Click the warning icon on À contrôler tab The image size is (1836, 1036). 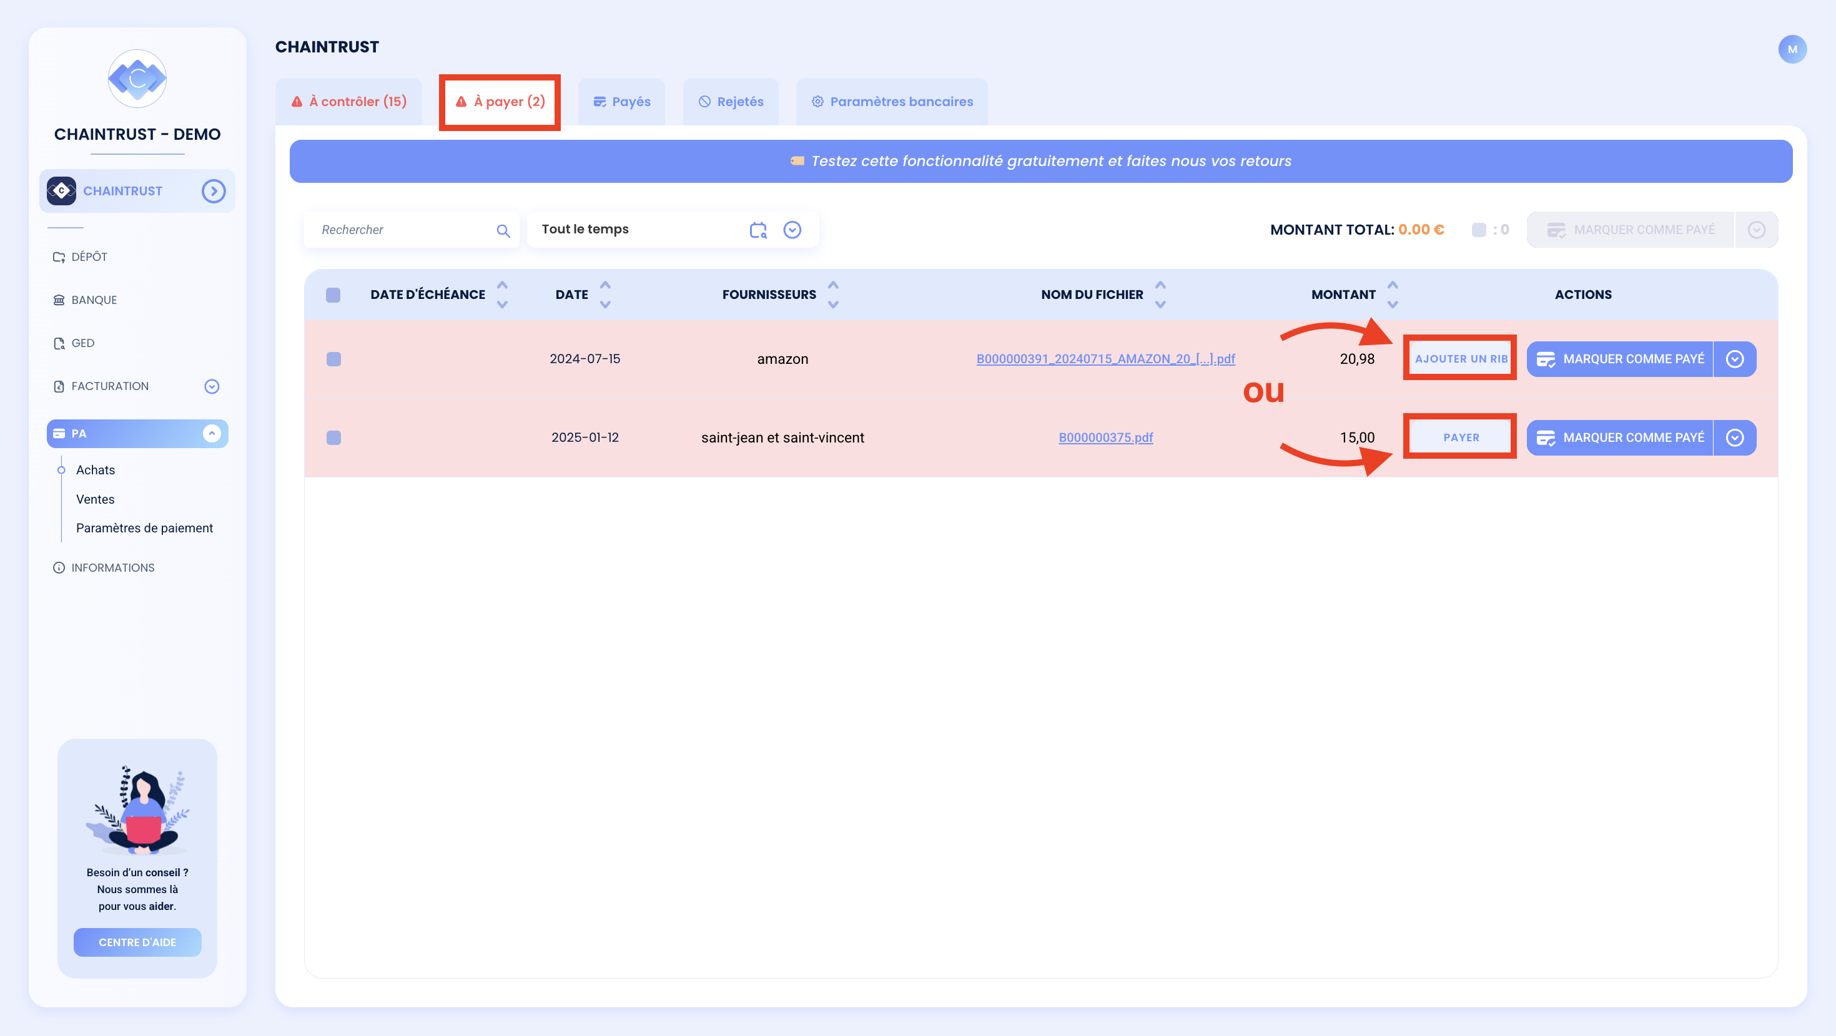pyautogui.click(x=297, y=101)
